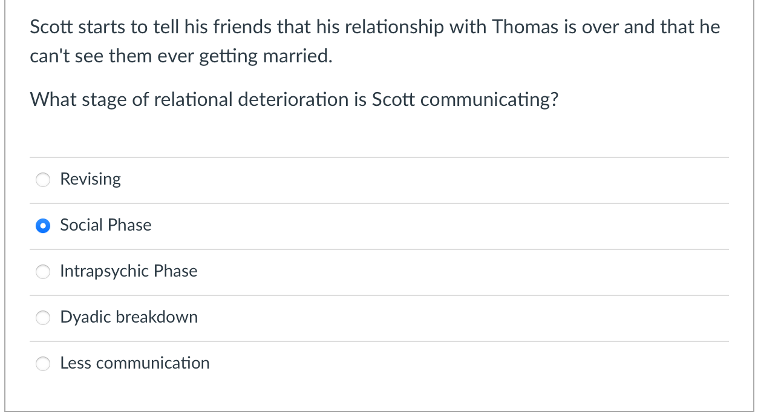The width and height of the screenshot is (758, 417).
Task: Click the Revising answer label
Action: [90, 179]
